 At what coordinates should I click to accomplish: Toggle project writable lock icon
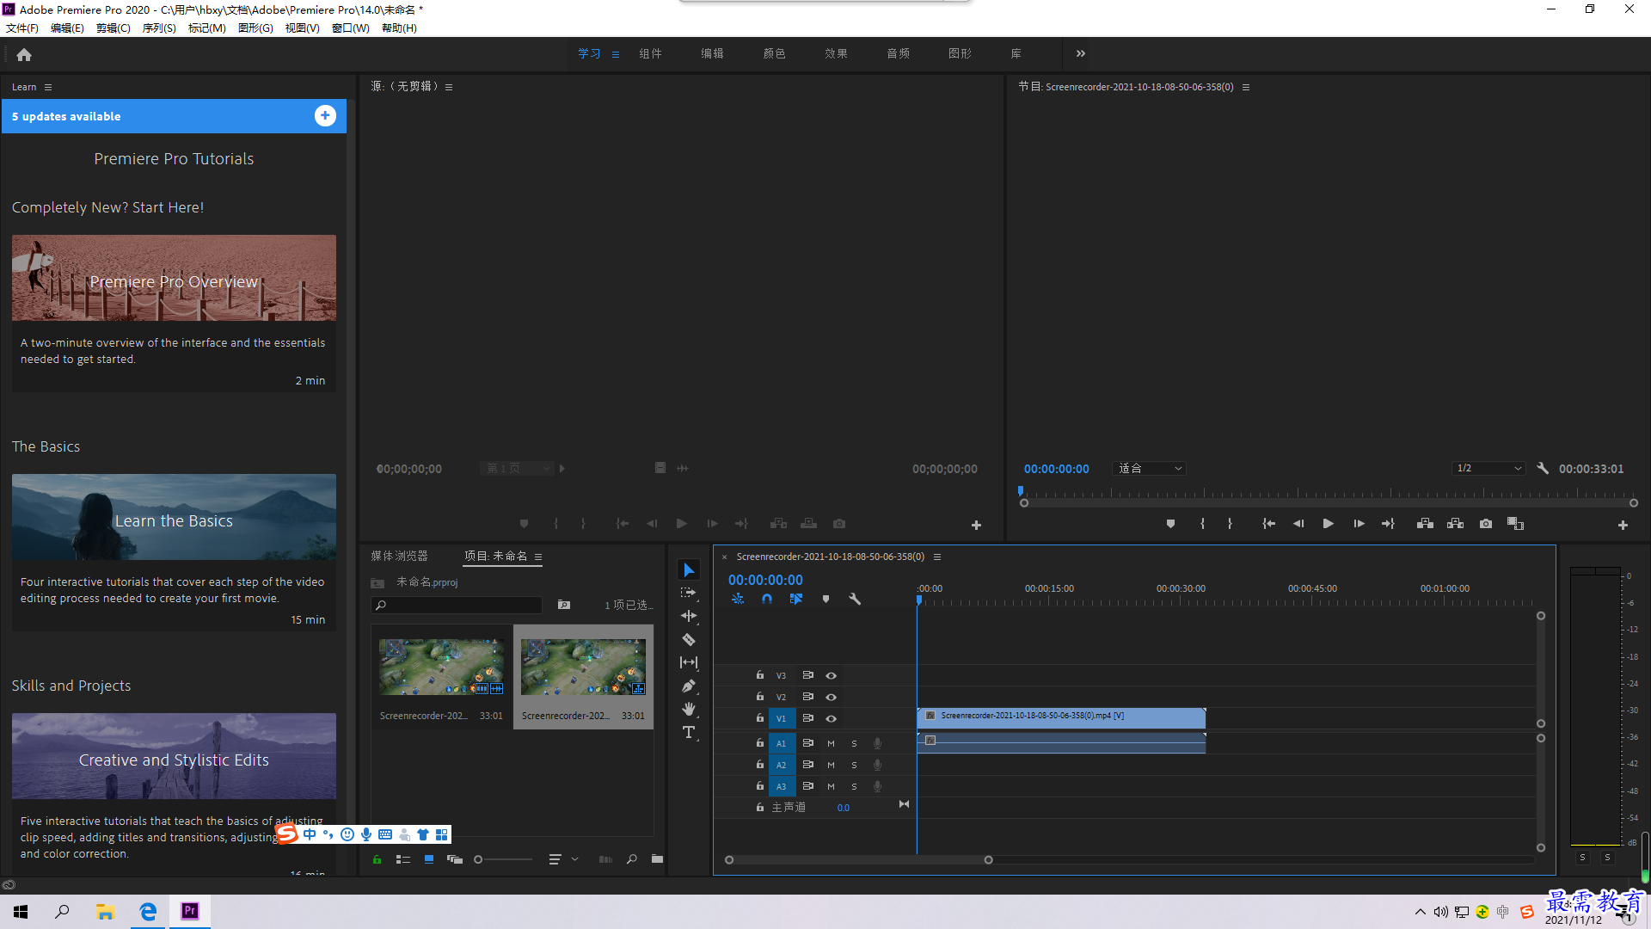[x=377, y=858]
